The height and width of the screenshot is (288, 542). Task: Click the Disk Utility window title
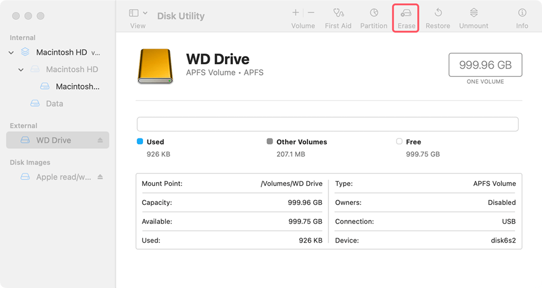(x=181, y=16)
